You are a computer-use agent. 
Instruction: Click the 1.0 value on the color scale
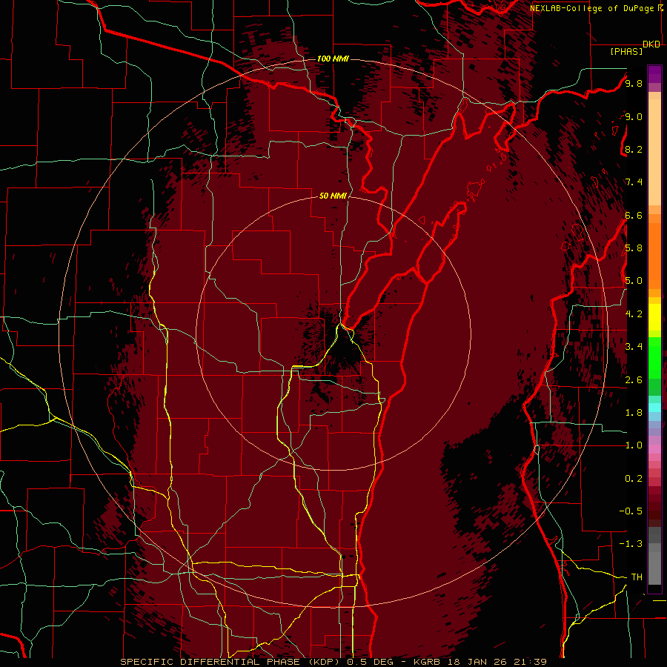coord(634,445)
